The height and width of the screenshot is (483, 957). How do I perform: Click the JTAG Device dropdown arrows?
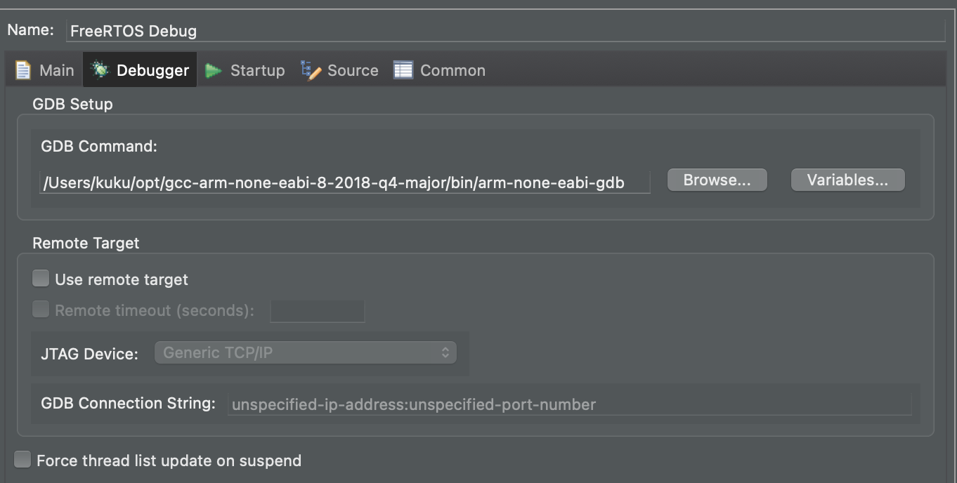coord(445,352)
